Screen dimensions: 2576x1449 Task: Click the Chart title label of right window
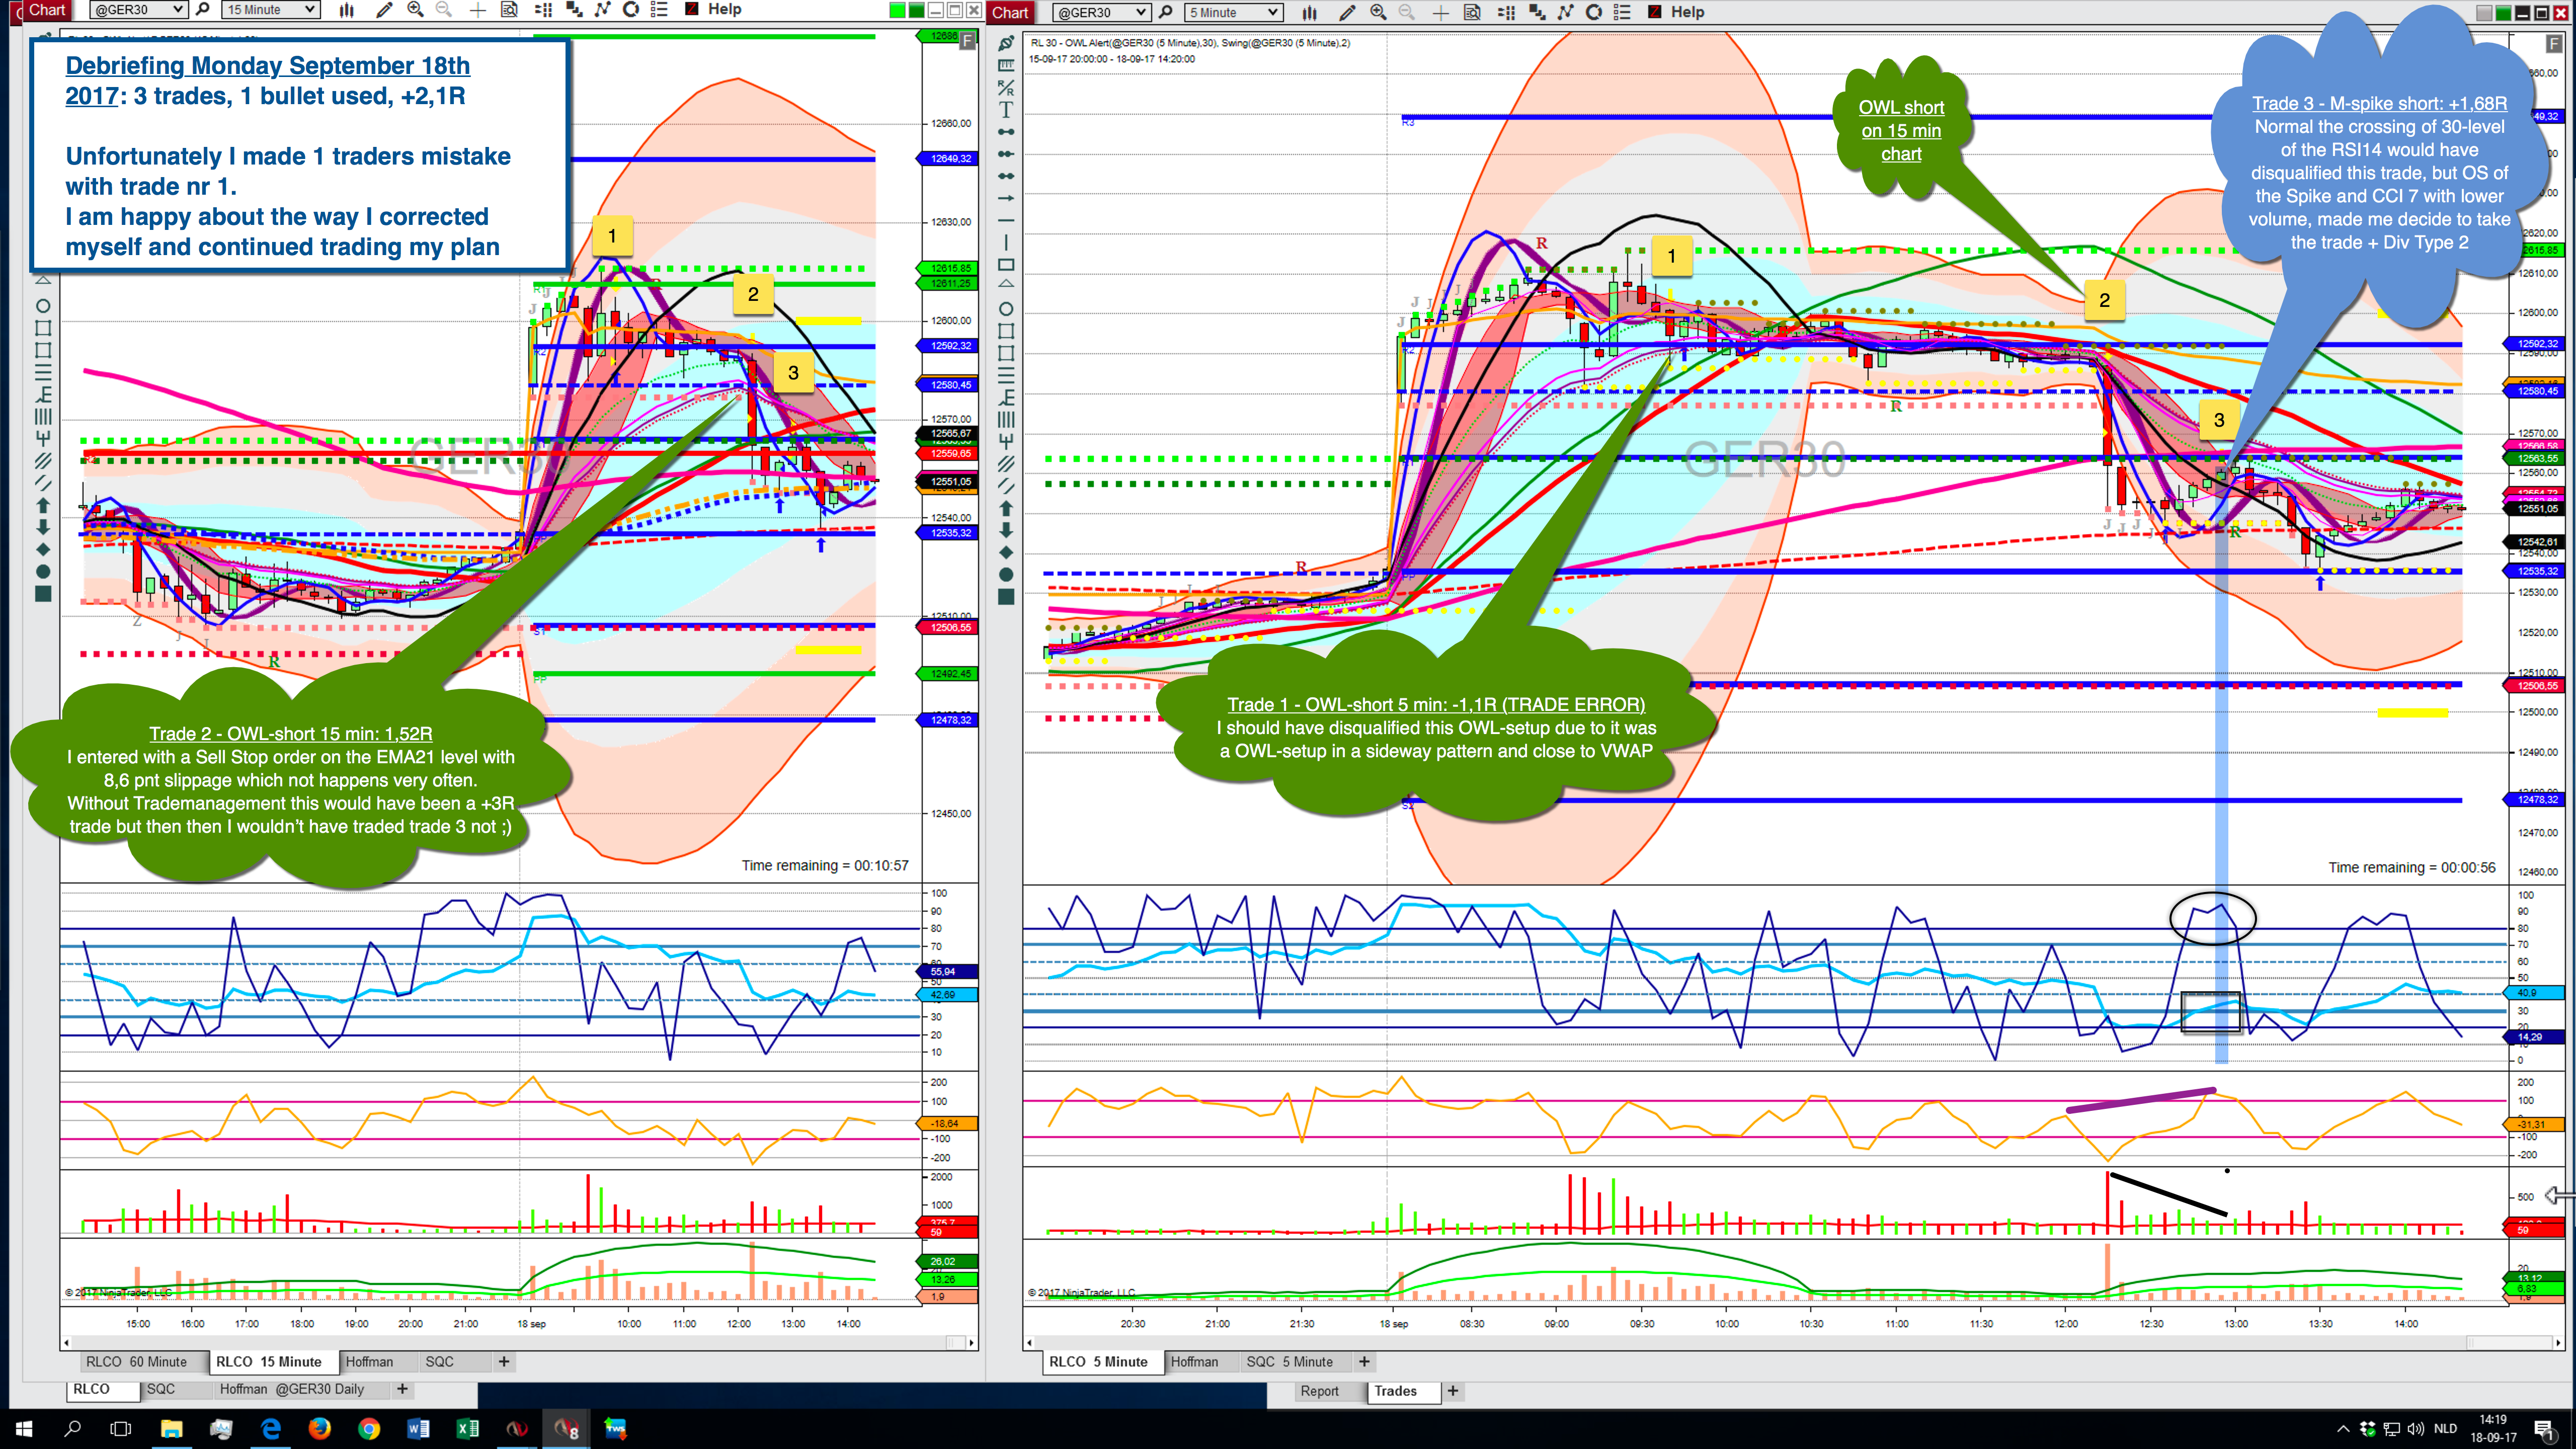tap(1010, 13)
